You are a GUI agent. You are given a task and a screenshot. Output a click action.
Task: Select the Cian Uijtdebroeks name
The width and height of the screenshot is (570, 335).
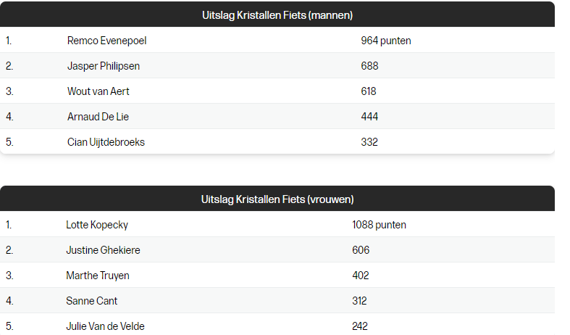(106, 142)
